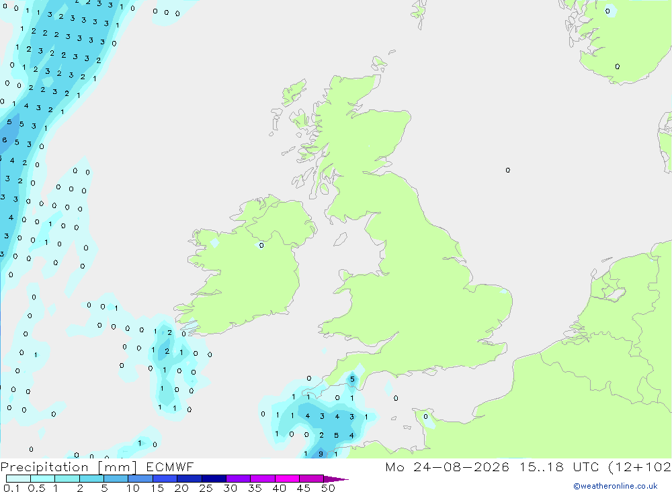Click the Precipitation [mm] ECMWF title
The width and height of the screenshot is (672, 492).
[97, 466]
